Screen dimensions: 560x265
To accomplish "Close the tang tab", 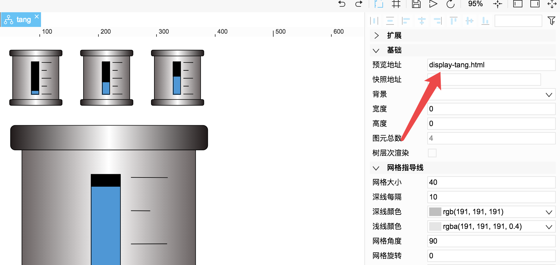I will [37, 16].
